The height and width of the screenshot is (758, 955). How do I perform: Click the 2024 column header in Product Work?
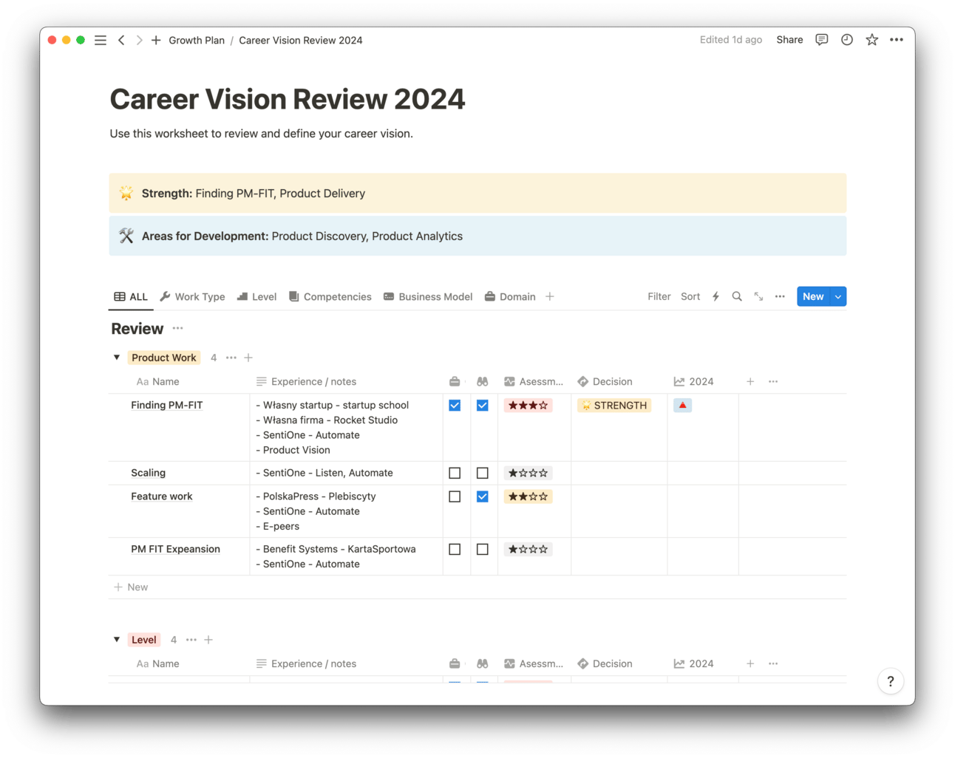coord(693,381)
